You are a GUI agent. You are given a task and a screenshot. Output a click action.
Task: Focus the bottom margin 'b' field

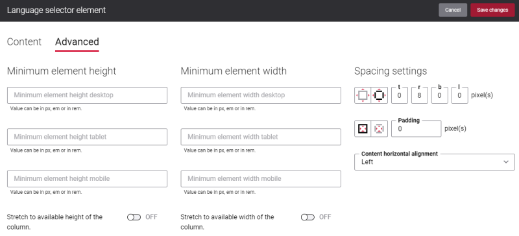pyautogui.click(x=440, y=95)
